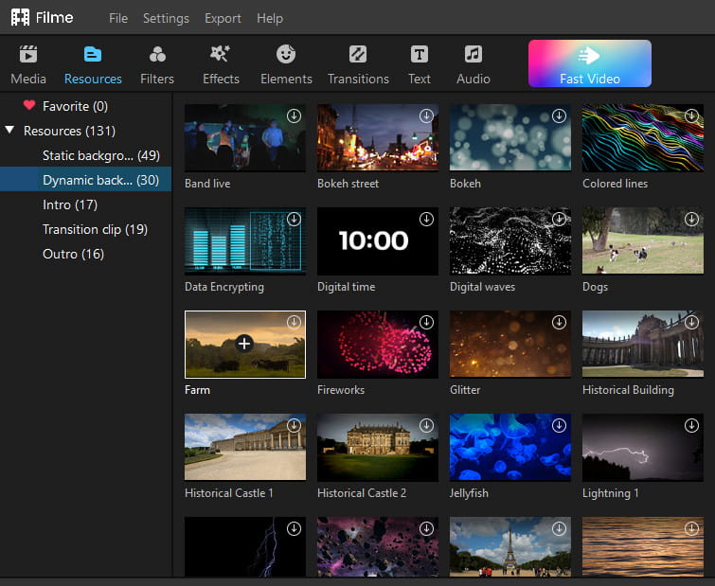The image size is (715, 586).
Task: Open the Media panel icon
Action: (28, 55)
